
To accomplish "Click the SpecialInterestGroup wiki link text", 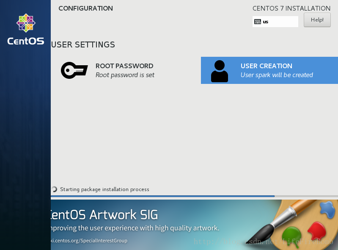I will tap(89, 241).
